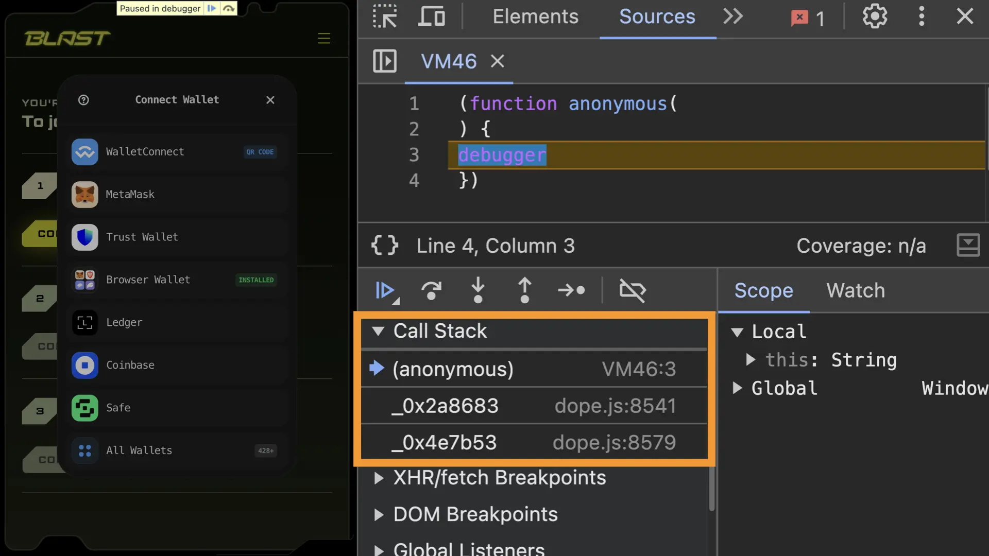
Task: Click the Step into function icon
Action: [x=478, y=291]
